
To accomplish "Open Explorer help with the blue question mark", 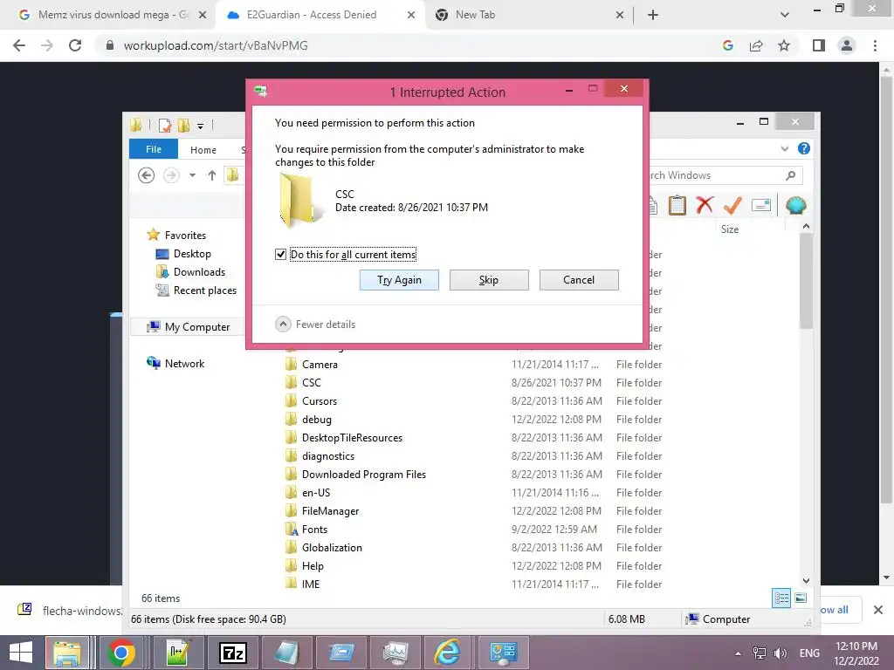I will coord(804,148).
